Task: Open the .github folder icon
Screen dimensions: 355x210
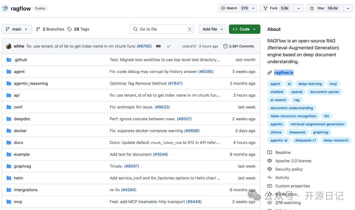Action: click(x=9, y=60)
